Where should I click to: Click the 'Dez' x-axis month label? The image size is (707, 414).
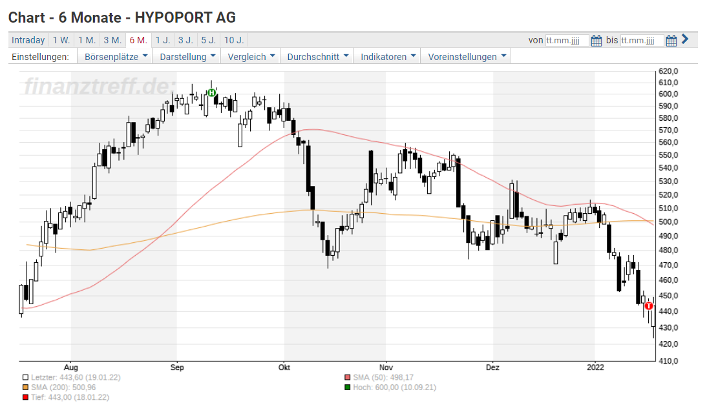(x=493, y=367)
